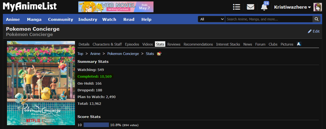Open the Watch menu
The width and height of the screenshot is (326, 129).
tap(109, 19)
